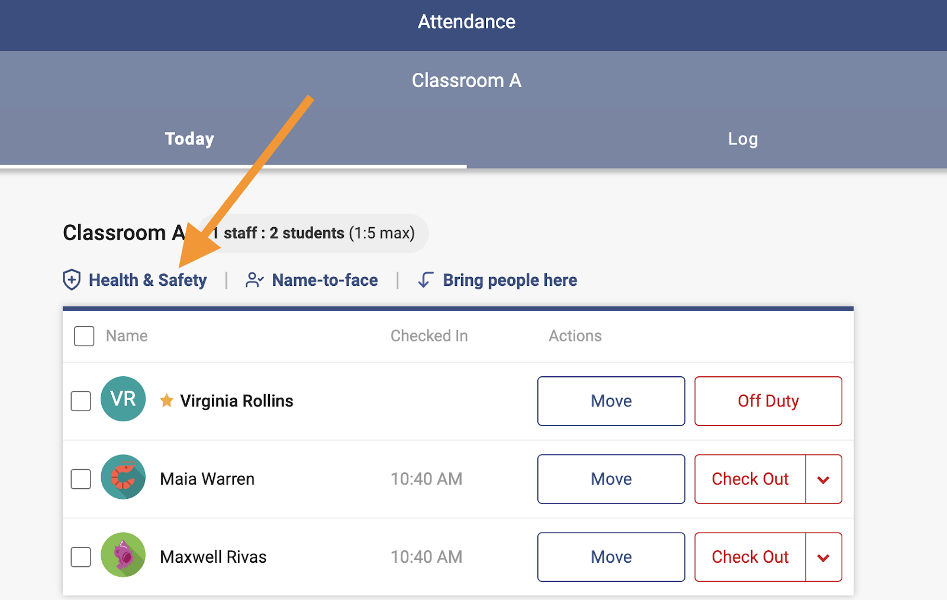Click Maxwell Rivas' green avatar
Image resolution: width=947 pixels, height=600 pixels.
(x=123, y=556)
